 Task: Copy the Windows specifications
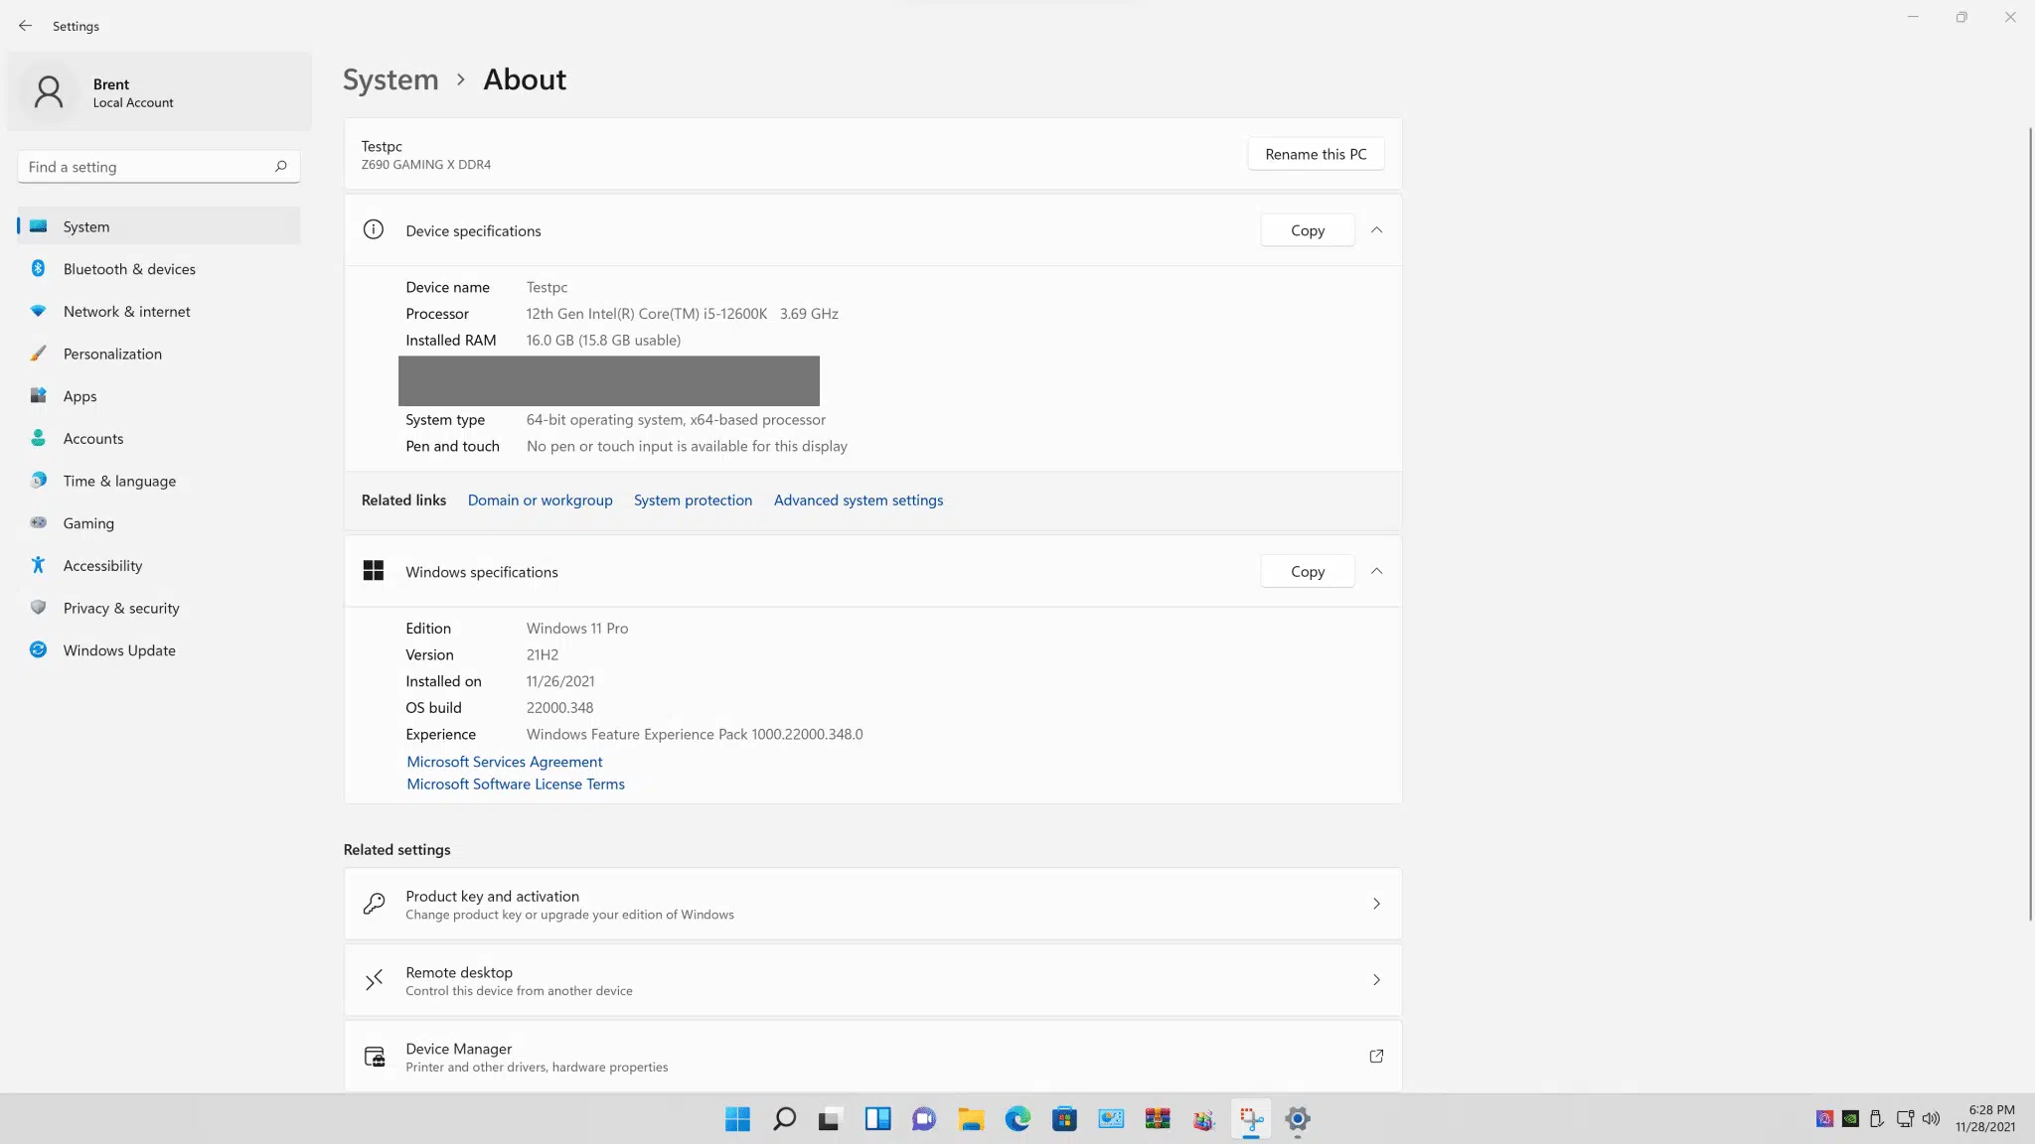pyautogui.click(x=1307, y=571)
